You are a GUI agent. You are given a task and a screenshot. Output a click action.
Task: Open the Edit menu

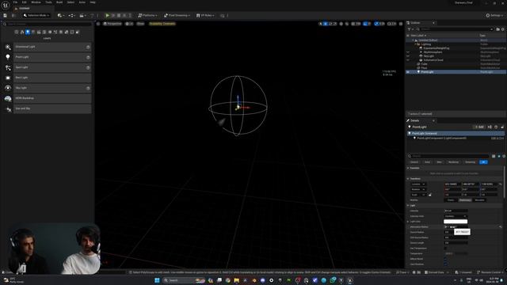[x=25, y=2]
